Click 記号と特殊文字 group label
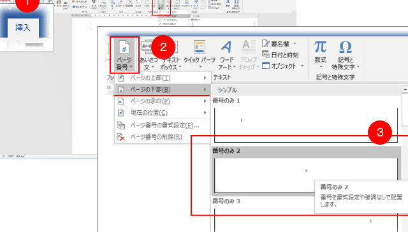Viewport: 408px width, 232px height. (x=336, y=77)
